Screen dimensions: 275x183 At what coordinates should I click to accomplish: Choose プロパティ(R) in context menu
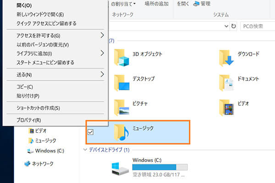[x=28, y=120]
